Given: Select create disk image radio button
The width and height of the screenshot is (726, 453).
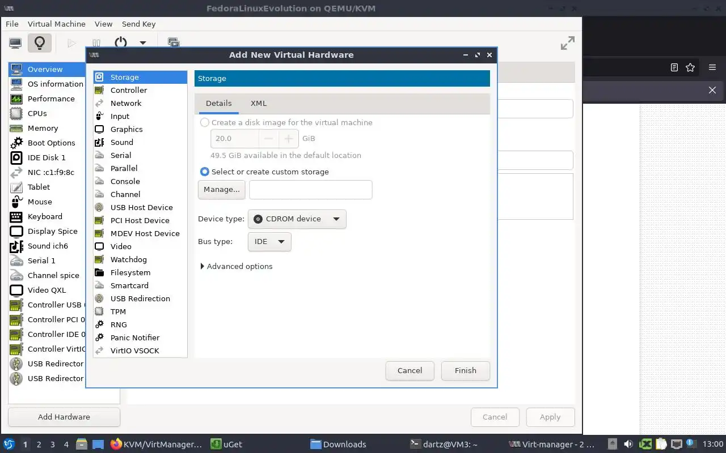Looking at the screenshot, I should click(x=205, y=122).
